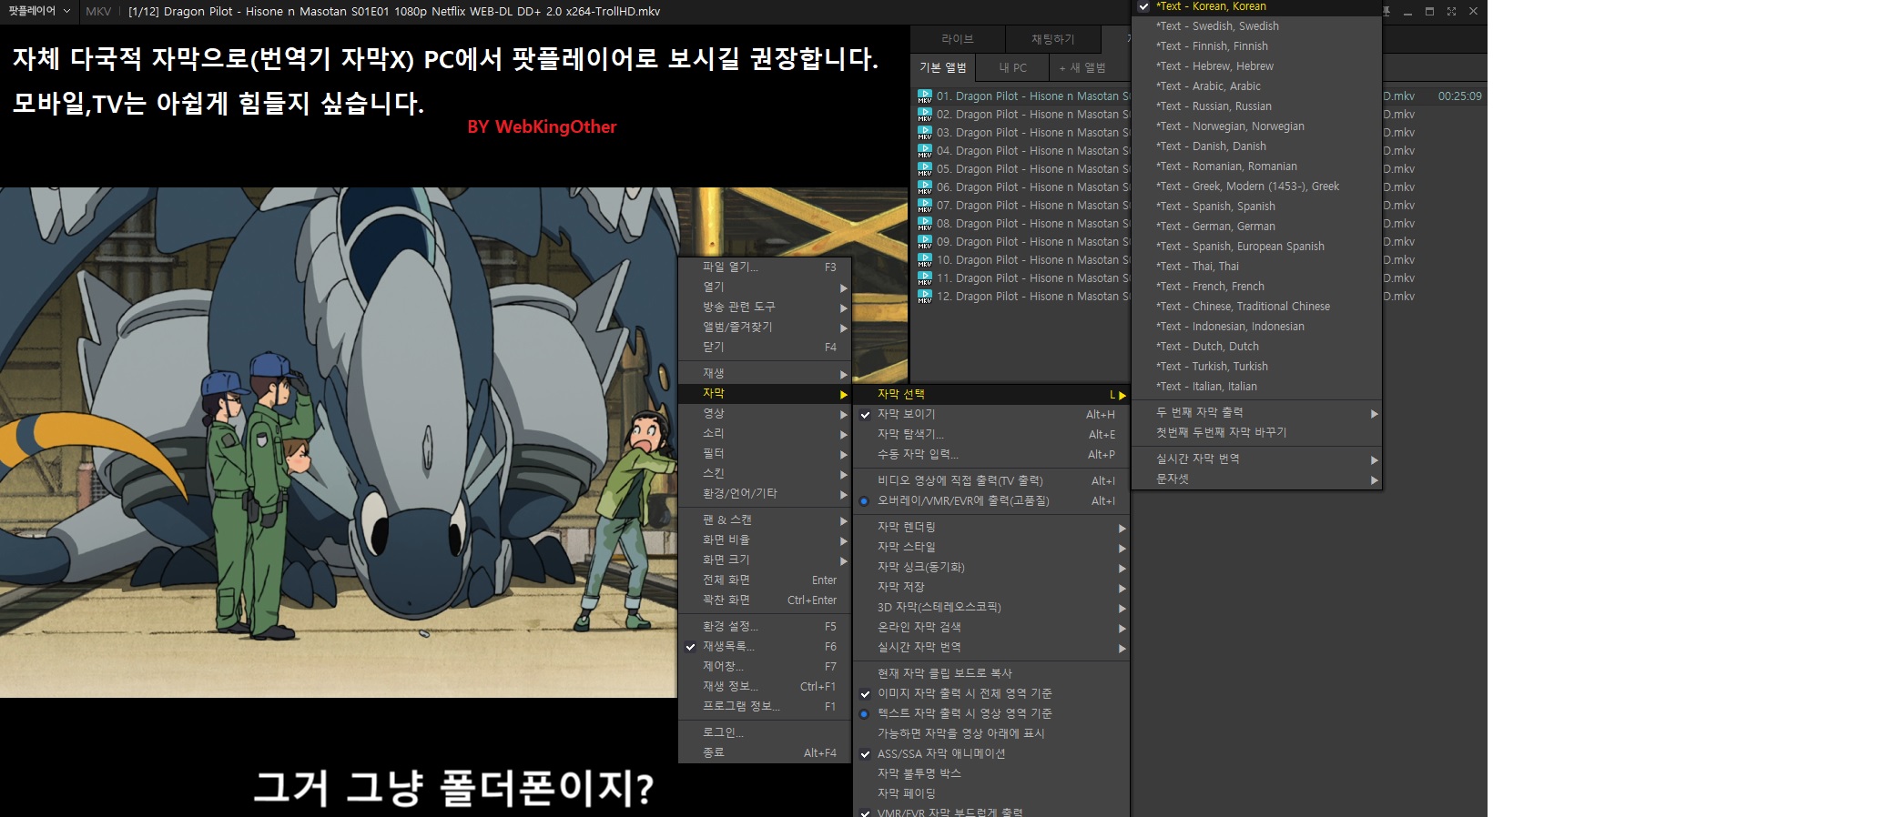Click MKV icon of playlist item 10
1879x817 pixels.
(924, 259)
